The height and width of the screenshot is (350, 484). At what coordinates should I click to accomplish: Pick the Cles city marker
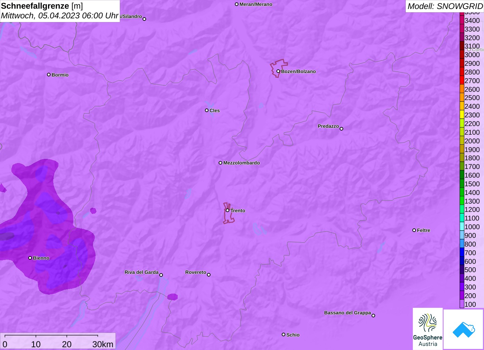tap(207, 110)
